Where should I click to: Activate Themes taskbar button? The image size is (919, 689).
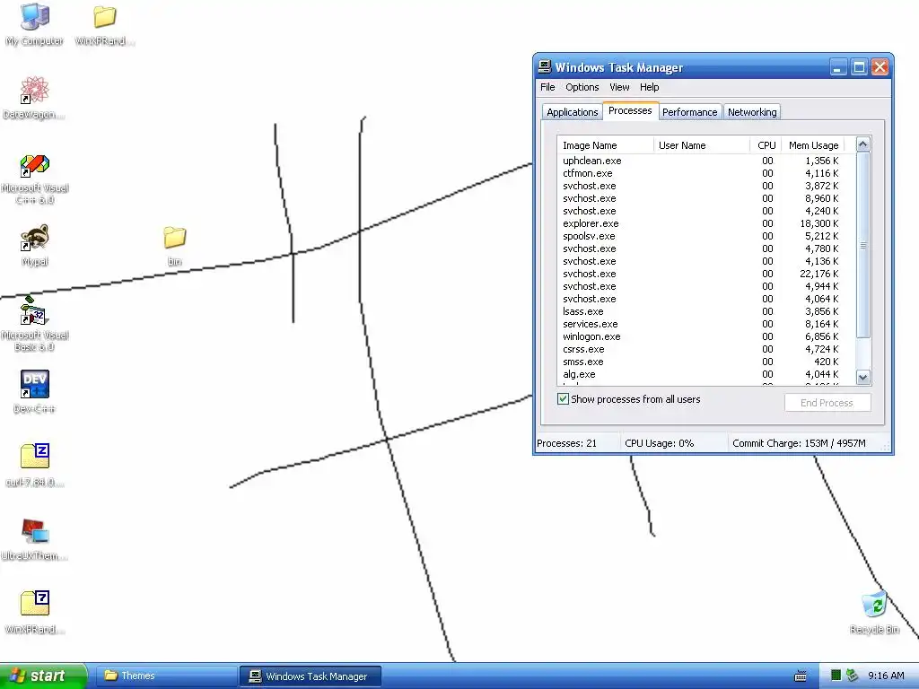click(166, 676)
